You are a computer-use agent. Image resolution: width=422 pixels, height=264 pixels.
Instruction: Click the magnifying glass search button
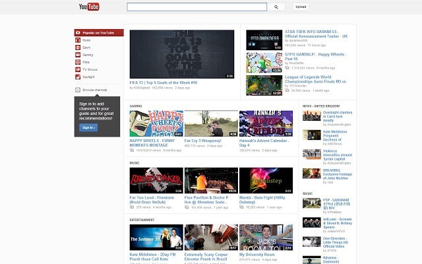coord(276,7)
